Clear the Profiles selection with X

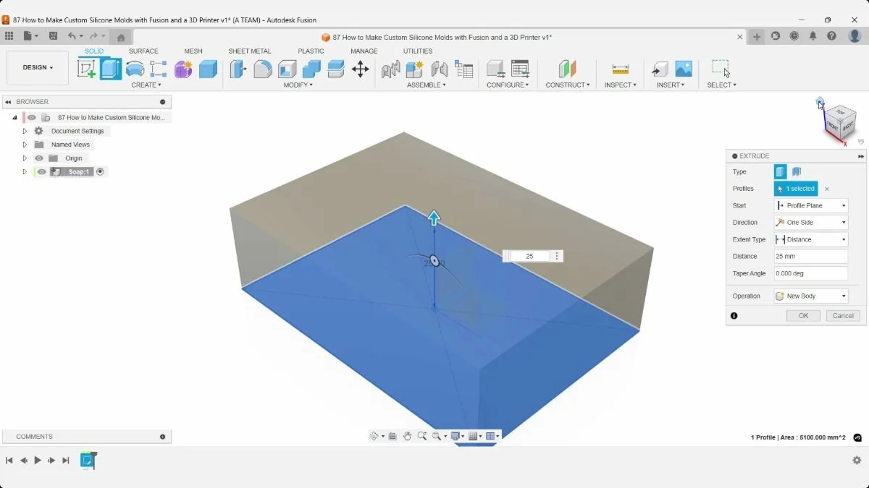(827, 189)
